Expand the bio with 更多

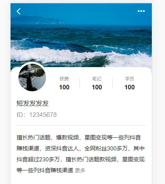80,170
